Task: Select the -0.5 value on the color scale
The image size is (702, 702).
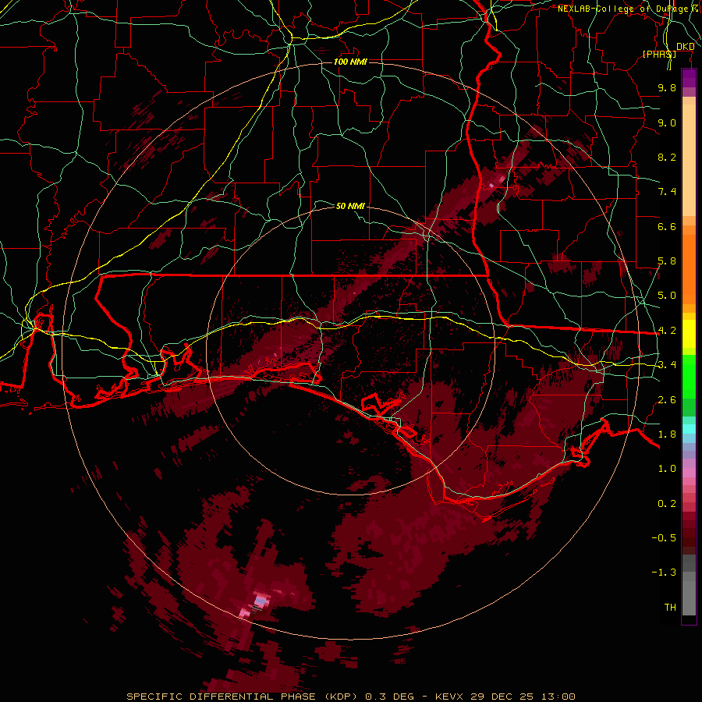Action: pyautogui.click(x=664, y=538)
